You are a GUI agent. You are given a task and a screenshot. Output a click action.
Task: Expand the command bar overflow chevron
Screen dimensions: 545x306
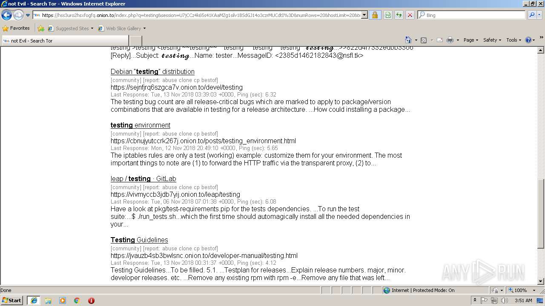542,37
